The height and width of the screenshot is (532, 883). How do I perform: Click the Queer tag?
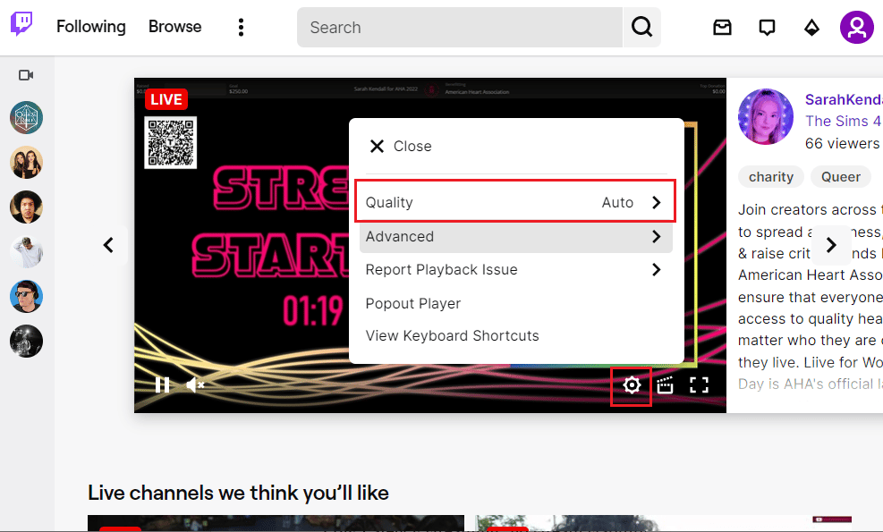tap(841, 177)
